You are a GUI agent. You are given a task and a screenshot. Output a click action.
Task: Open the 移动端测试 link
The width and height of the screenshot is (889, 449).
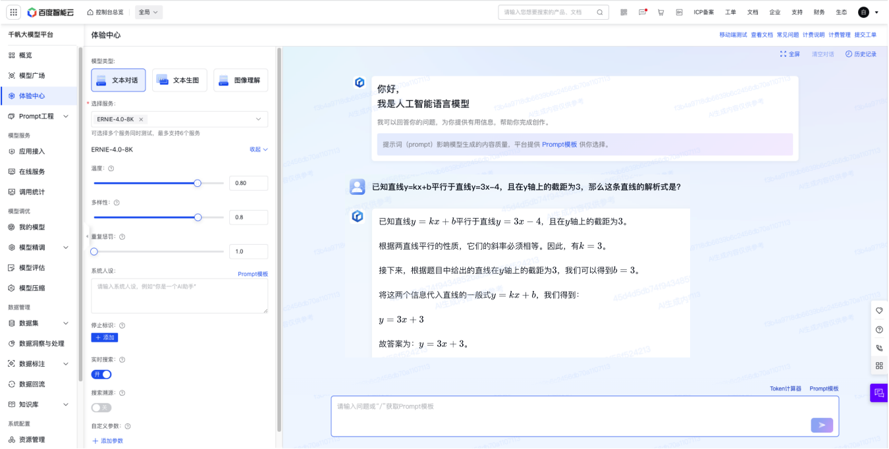pyautogui.click(x=733, y=35)
